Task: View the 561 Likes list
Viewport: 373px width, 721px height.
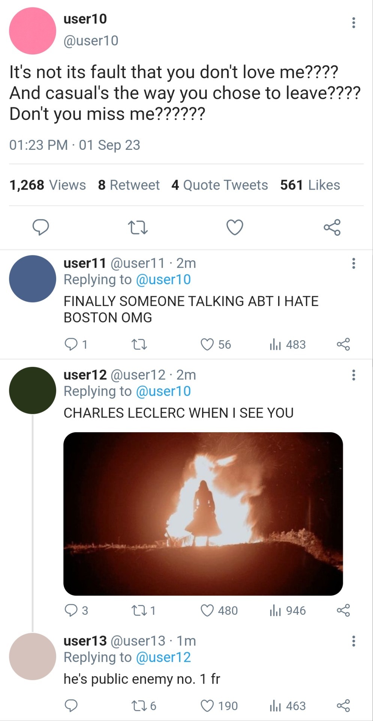Action: 310,185
